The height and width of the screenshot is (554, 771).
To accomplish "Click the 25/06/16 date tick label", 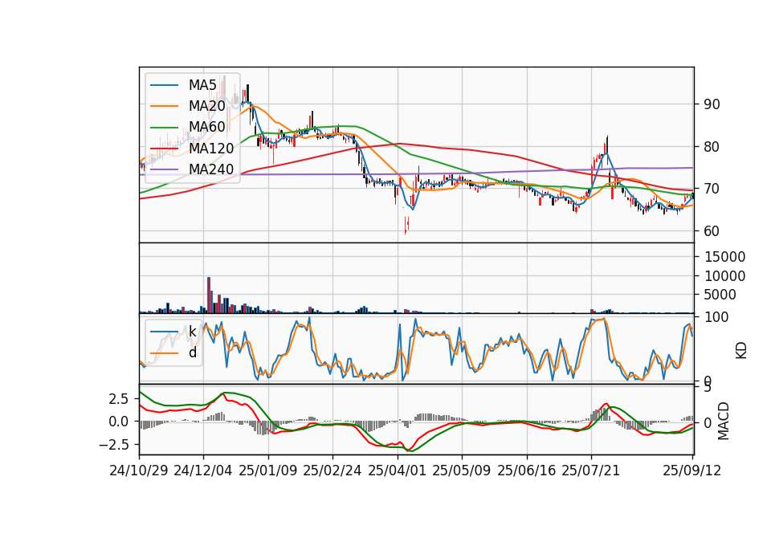I will pyautogui.click(x=527, y=470).
